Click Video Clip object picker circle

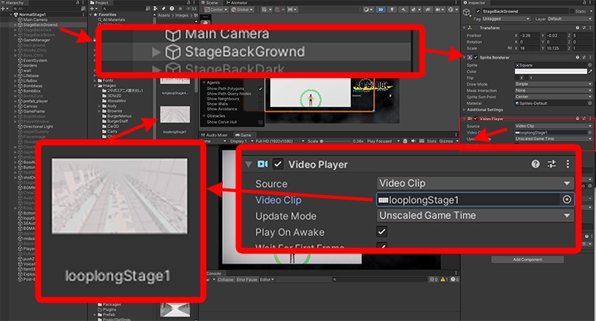click(568, 200)
